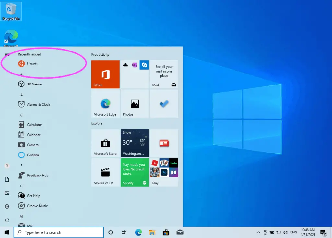Image resolution: width=332 pixels, height=238 pixels.
Task: Show hidden icons in the system tray
Action: (258, 232)
